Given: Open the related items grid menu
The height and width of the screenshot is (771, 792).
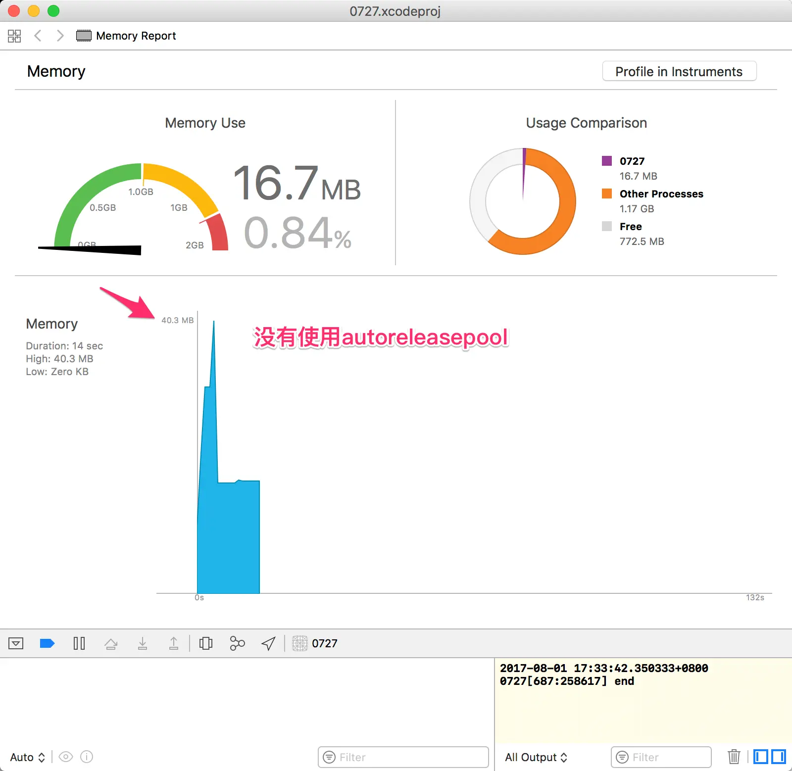Looking at the screenshot, I should [x=14, y=36].
